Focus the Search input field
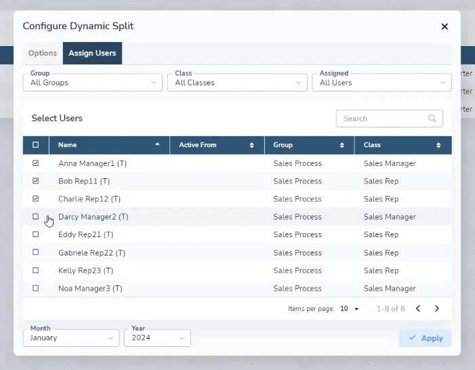The width and height of the screenshot is (475, 370). [389, 119]
